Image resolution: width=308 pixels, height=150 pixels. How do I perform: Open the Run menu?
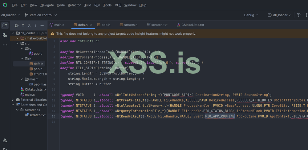[x=97, y=5]
